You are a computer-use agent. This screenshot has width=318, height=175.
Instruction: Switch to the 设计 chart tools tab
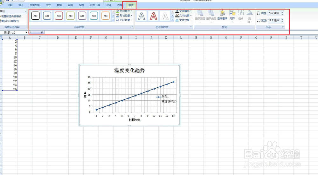(x=109, y=5)
